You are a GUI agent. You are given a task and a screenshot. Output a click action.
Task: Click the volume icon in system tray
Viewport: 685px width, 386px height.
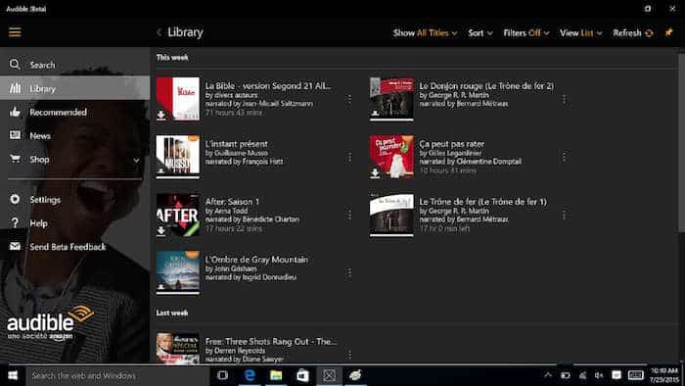(x=599, y=375)
